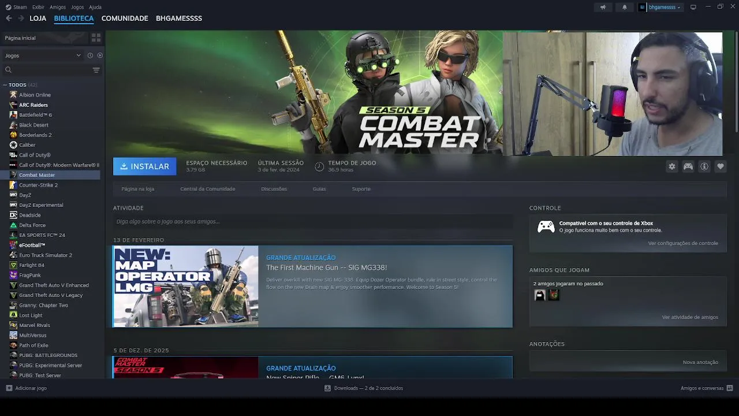739x416 pixels.
Task: Open the announcements megaphone icon
Action: point(603,7)
